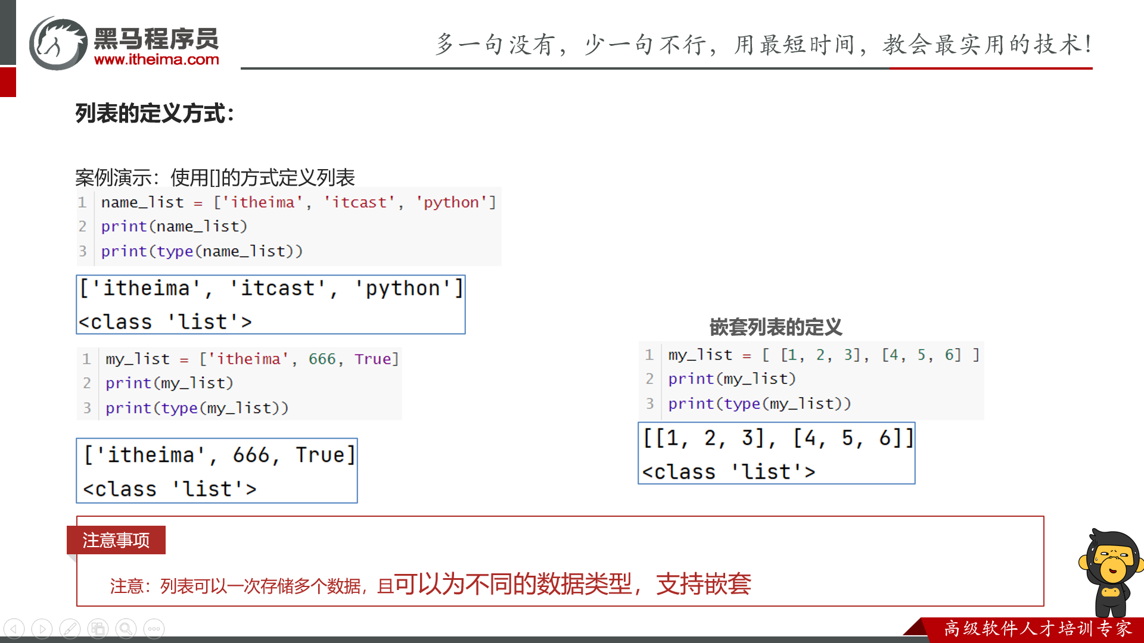Advance to the next slide
Viewport: 1144px width, 643px height.
click(42, 629)
